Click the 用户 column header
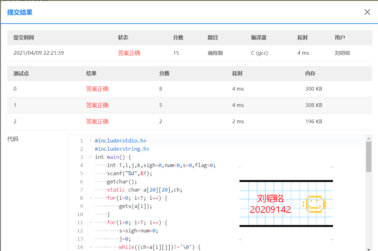The image size is (378, 251). coord(340,38)
